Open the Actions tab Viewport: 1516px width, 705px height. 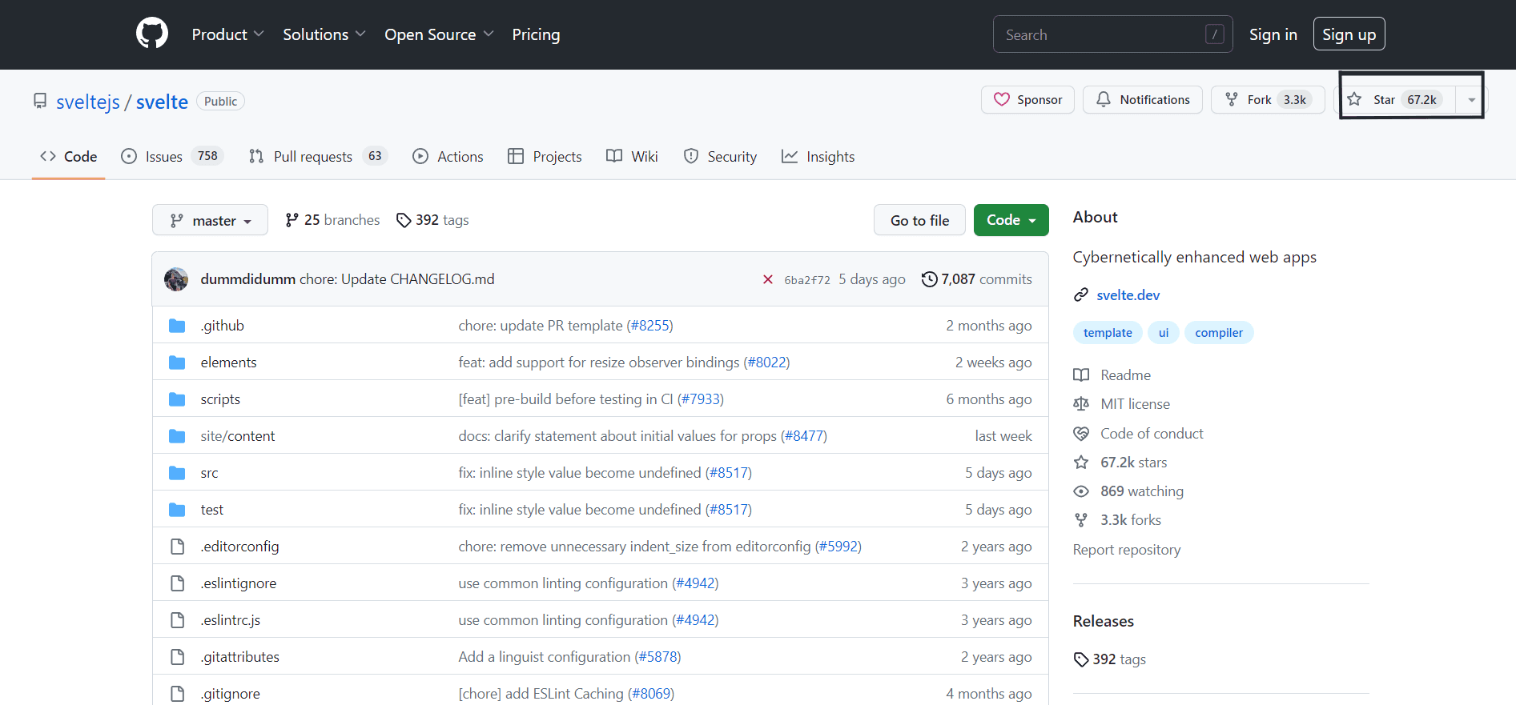[x=448, y=157]
